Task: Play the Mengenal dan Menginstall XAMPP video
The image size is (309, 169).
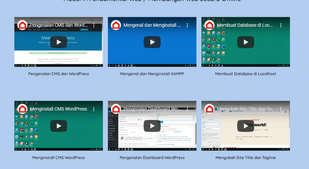Action: click(x=152, y=42)
